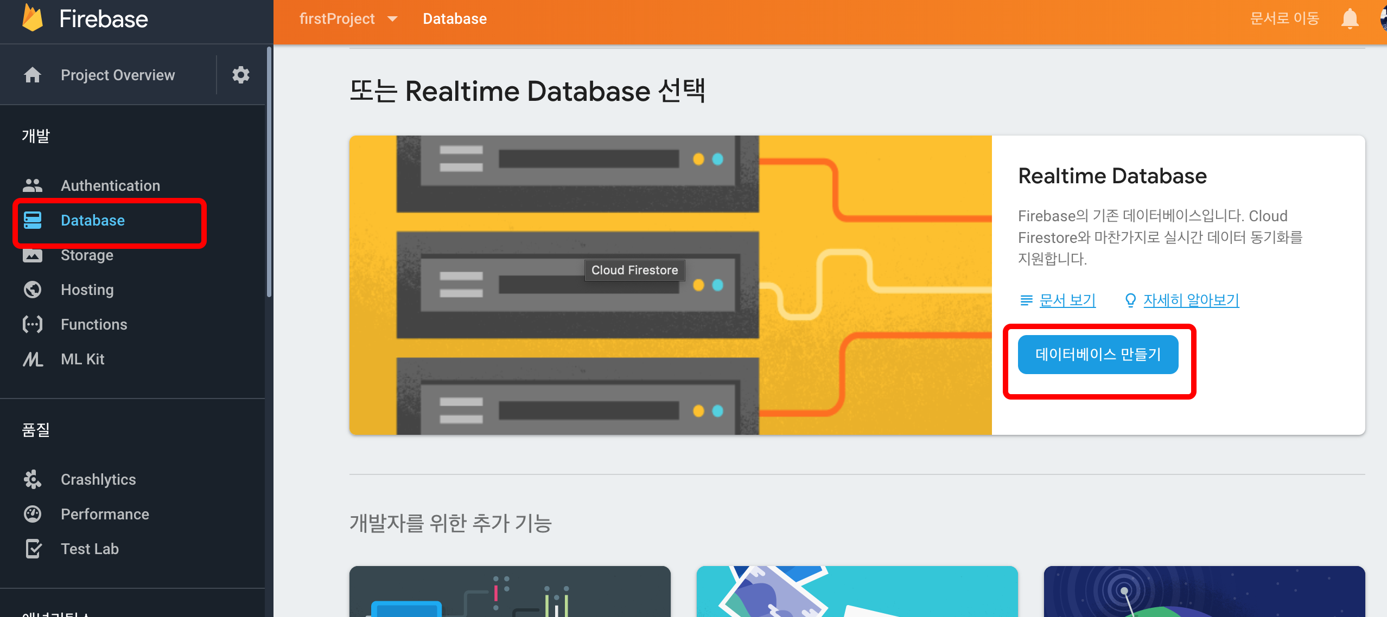Click the Storage image icon
Viewport: 1387px width, 617px height.
(x=33, y=255)
